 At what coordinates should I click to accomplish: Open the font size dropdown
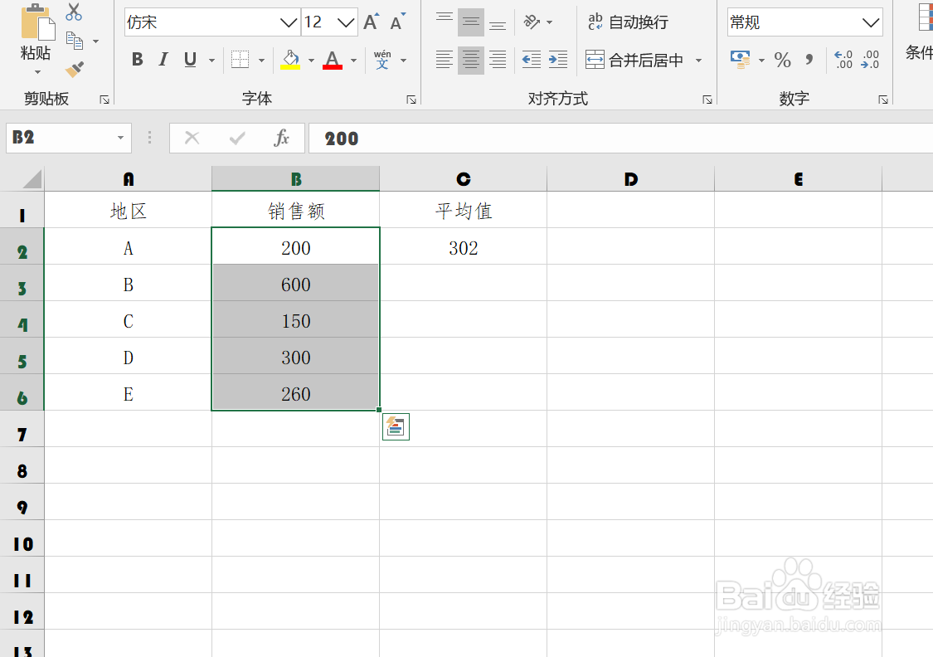click(346, 22)
